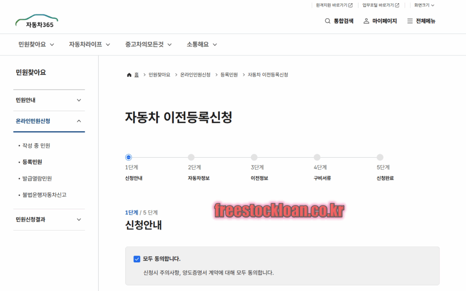
Task: Toggle 모두 동의합니다 checkbox
Action: 137,259
